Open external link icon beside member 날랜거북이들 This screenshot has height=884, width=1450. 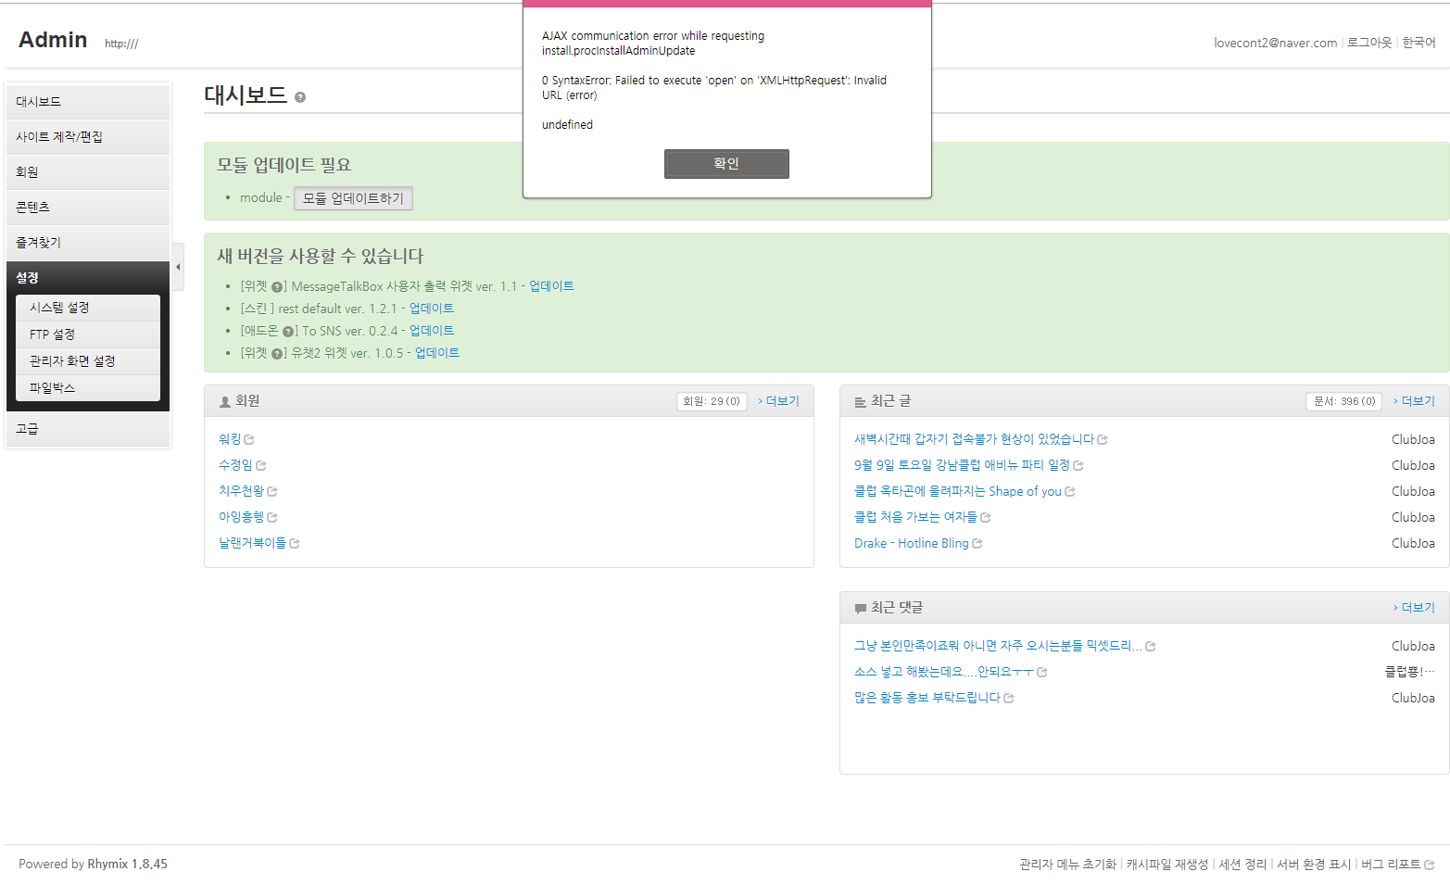pos(295,544)
